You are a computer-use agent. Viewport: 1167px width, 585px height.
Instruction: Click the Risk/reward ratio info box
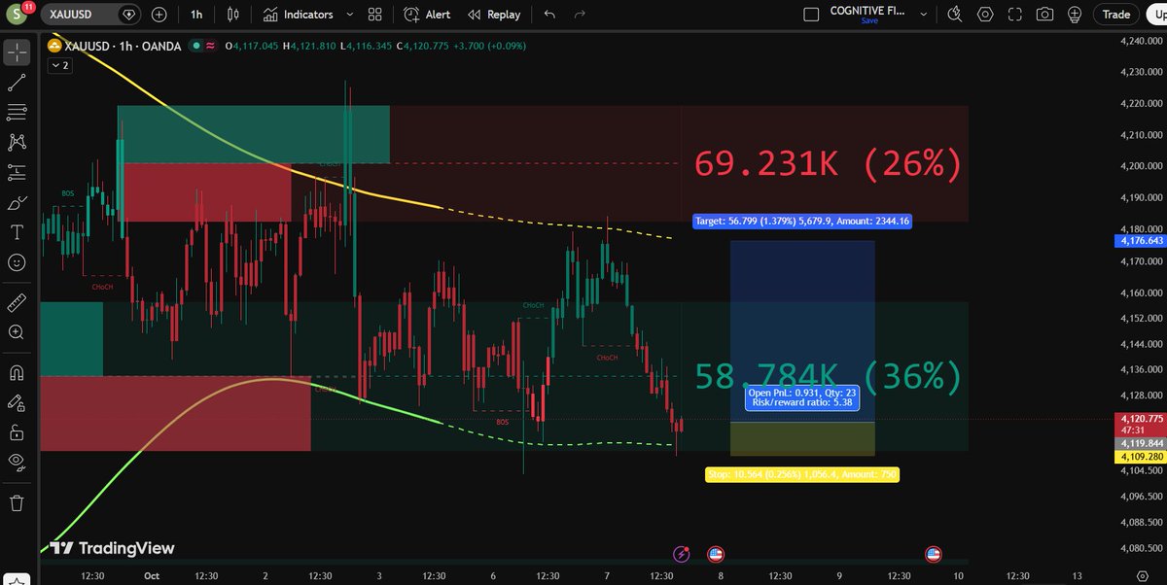[x=802, y=396]
